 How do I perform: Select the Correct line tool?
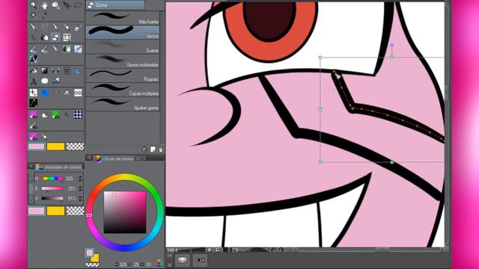tap(55, 81)
